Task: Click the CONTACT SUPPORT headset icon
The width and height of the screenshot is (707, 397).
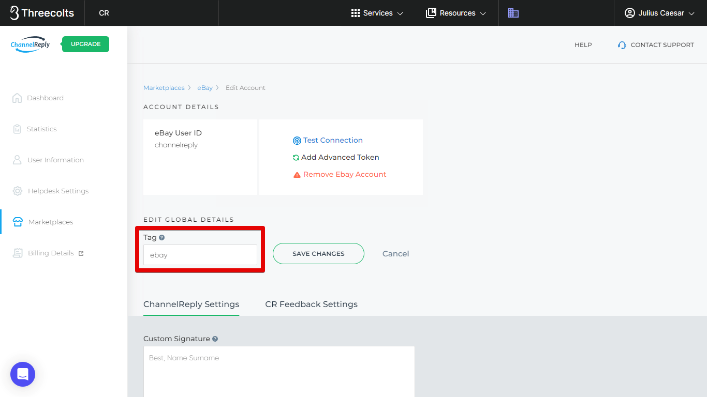Action: point(622,45)
